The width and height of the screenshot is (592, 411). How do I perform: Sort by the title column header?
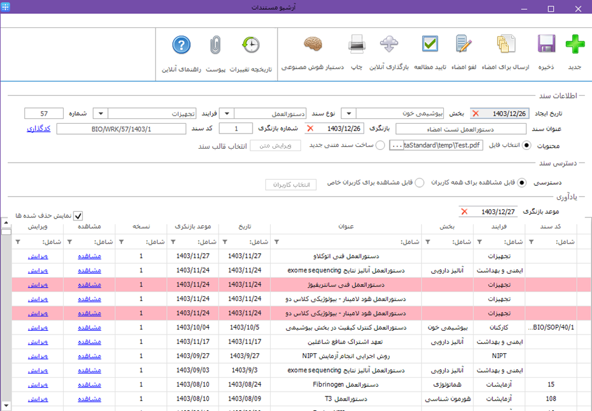[x=346, y=226]
